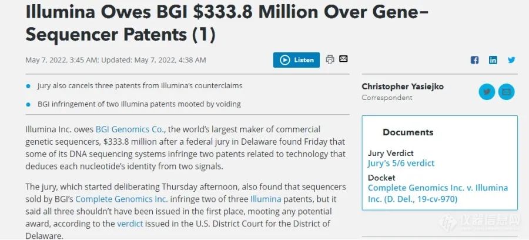Select first bullet about cancelled patents

[x=140, y=86]
